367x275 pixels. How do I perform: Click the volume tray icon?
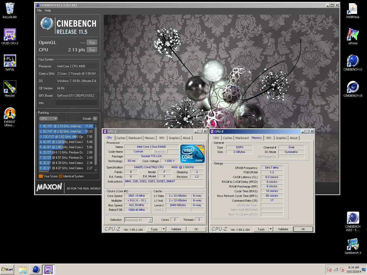[x=342, y=269]
